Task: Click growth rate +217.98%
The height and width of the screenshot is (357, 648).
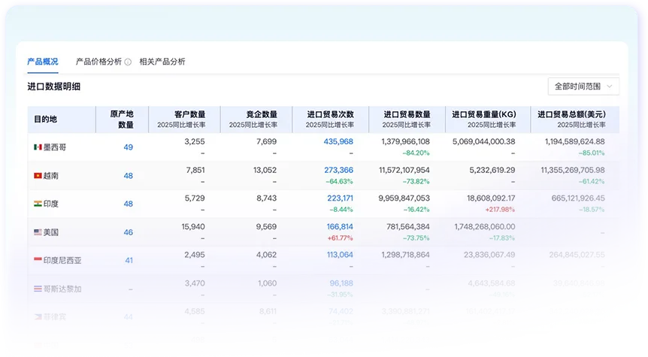Action: [500, 210]
